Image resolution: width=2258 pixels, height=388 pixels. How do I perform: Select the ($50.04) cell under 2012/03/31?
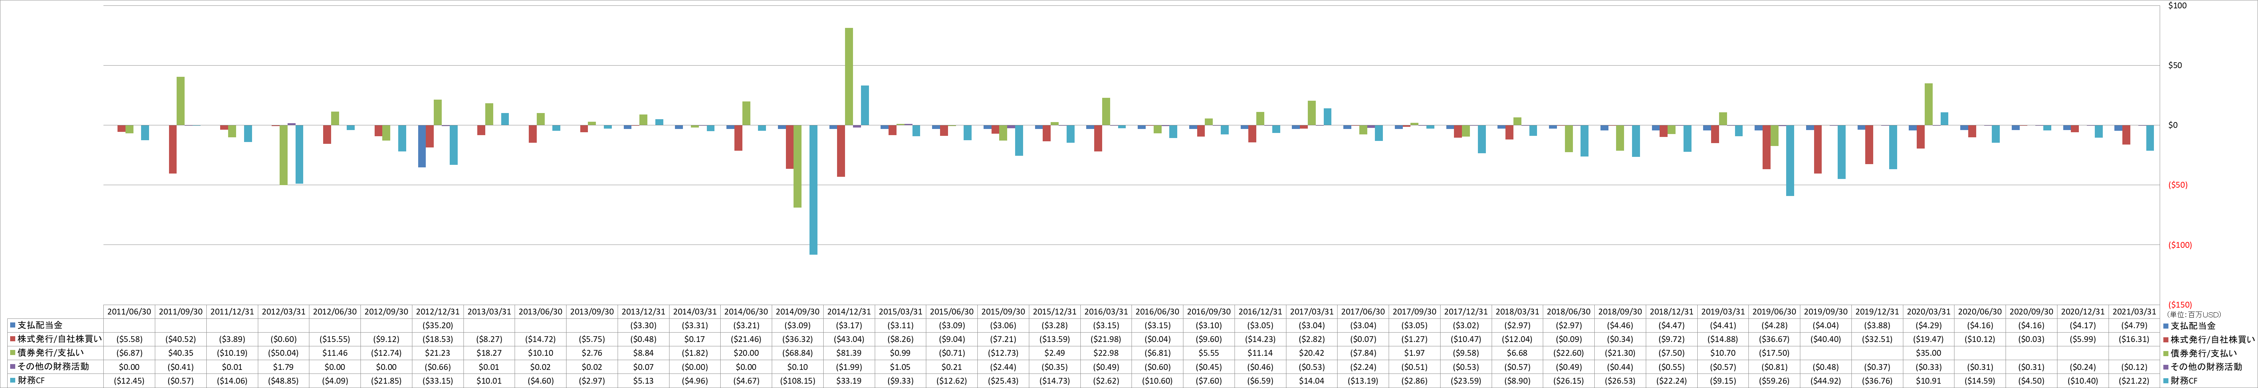283,353
